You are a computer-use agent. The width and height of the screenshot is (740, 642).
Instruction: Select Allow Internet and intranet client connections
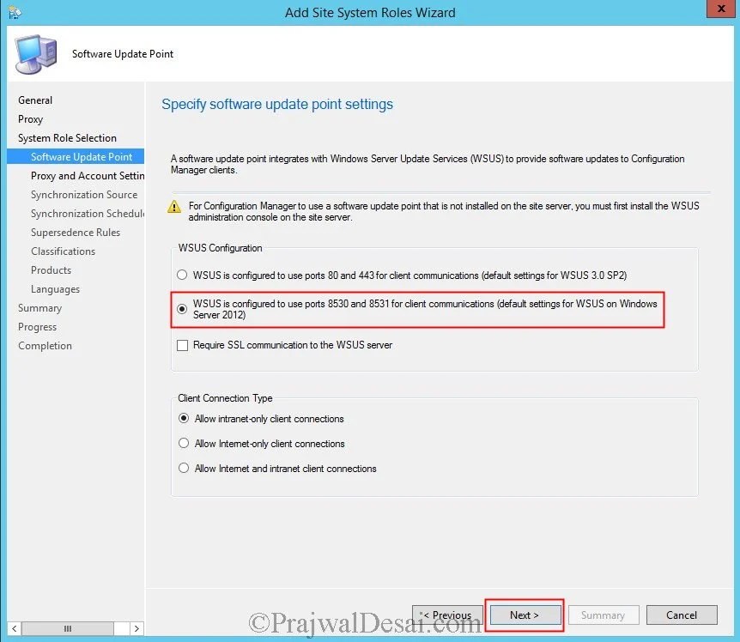click(181, 469)
